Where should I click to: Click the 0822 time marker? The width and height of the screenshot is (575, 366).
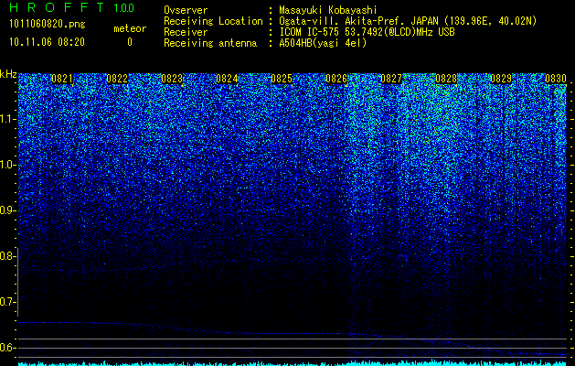pyautogui.click(x=117, y=79)
